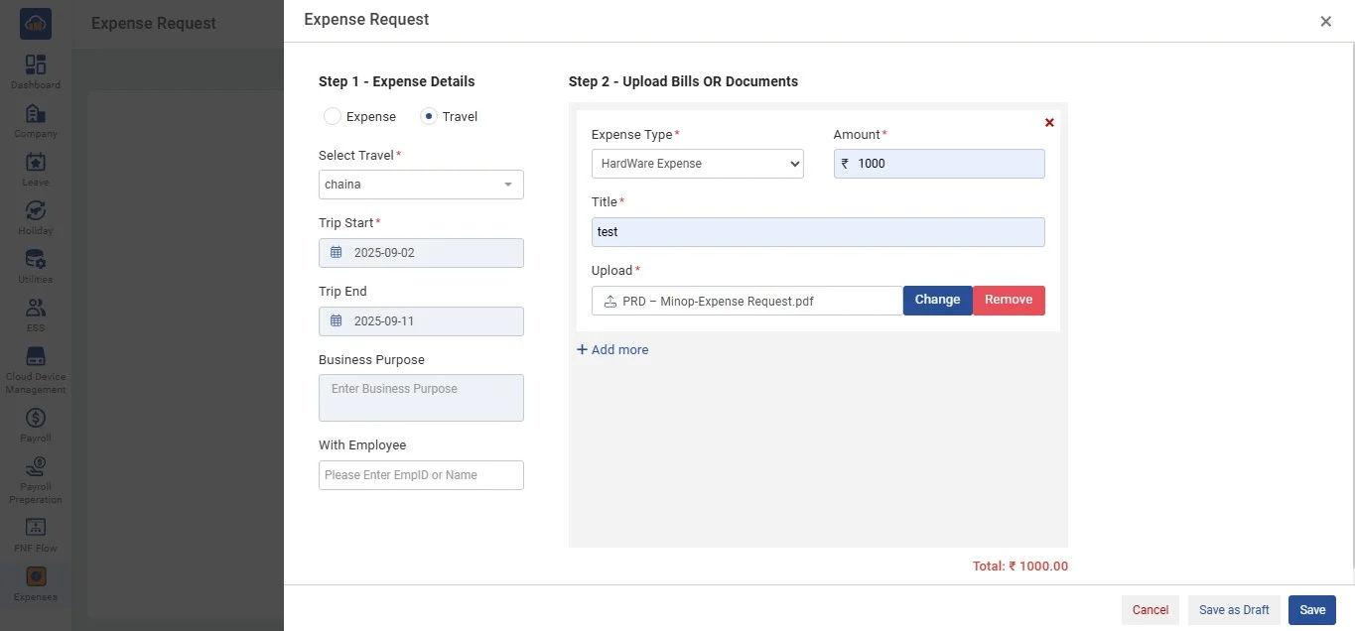This screenshot has width=1355, height=631.
Task: Focus the With Employee input field
Action: [x=421, y=475]
